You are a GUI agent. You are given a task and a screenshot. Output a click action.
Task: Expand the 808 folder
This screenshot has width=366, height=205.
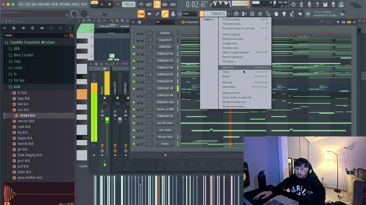click(x=17, y=49)
